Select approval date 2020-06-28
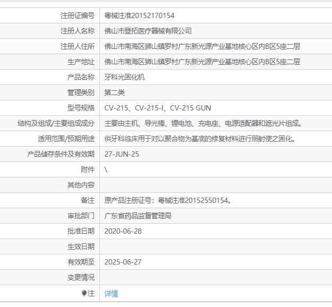The image size is (332, 307). pyautogui.click(x=123, y=231)
